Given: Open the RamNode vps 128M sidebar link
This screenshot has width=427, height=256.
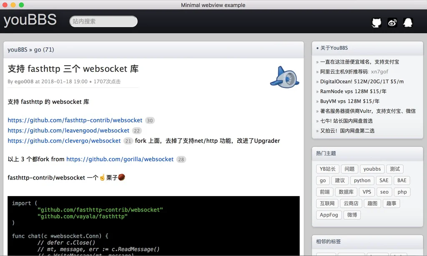Looking at the screenshot, I should pos(353,91).
